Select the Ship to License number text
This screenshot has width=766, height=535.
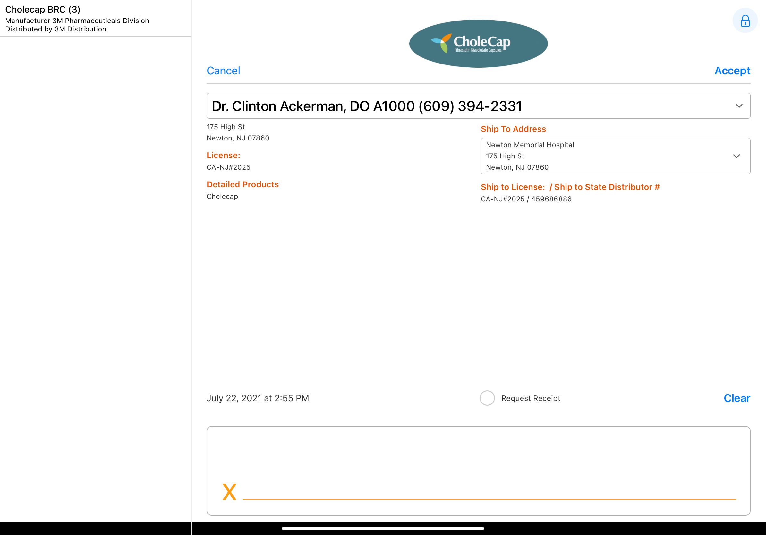[526, 199]
